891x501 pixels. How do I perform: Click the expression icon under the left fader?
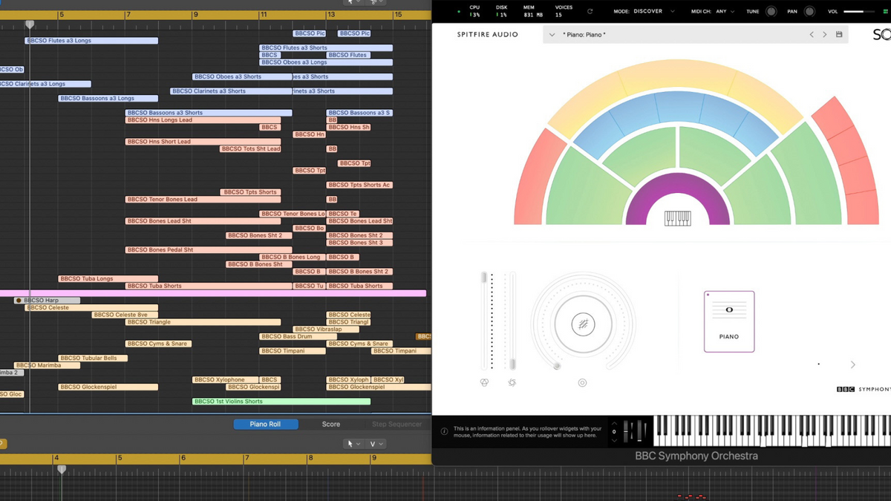point(484,383)
